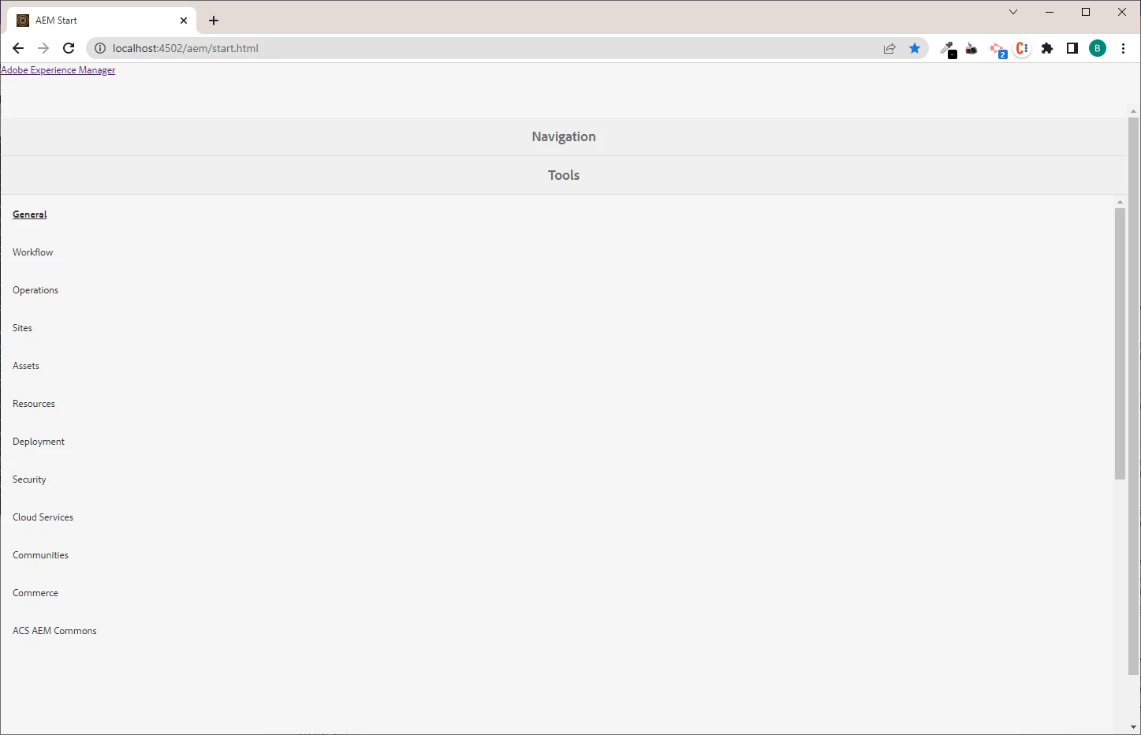The width and height of the screenshot is (1141, 735).
Task: Click the inner scrollbar up arrow
Action: [1120, 202]
